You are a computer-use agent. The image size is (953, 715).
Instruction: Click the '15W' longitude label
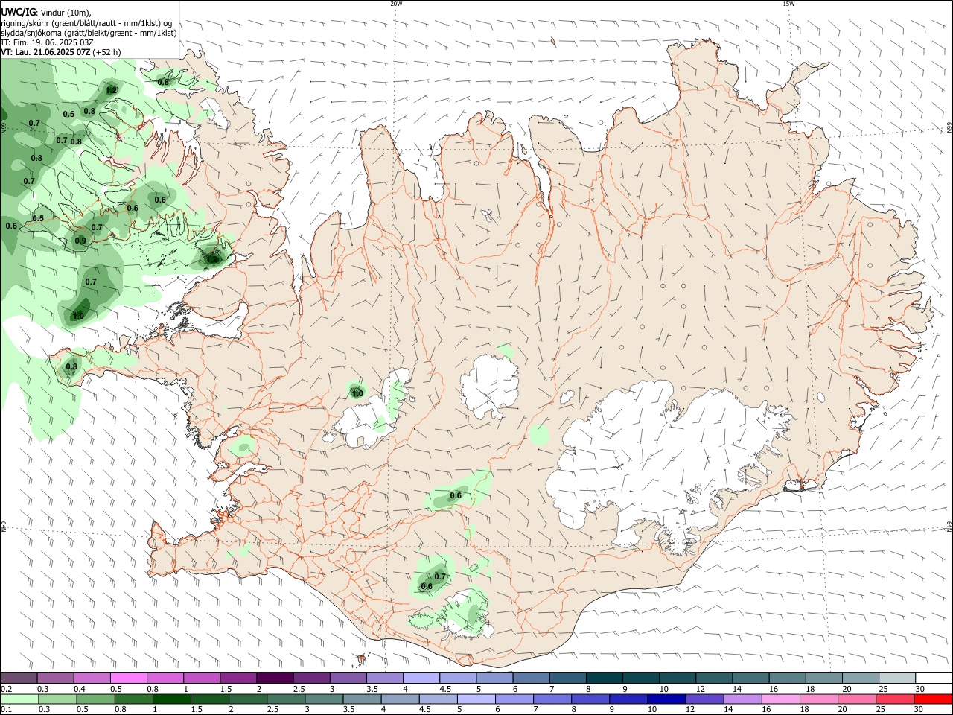[x=788, y=4]
